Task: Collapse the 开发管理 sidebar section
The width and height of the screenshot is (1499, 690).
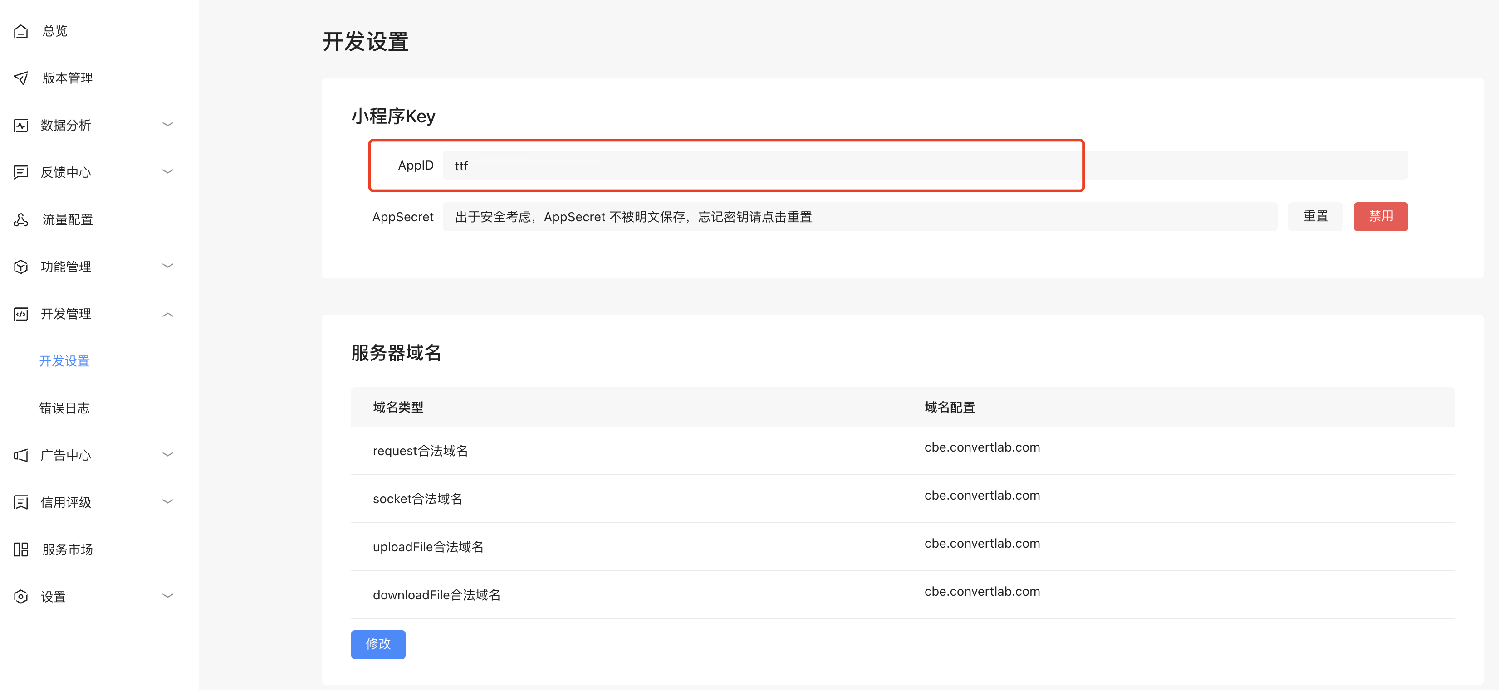Action: tap(168, 314)
